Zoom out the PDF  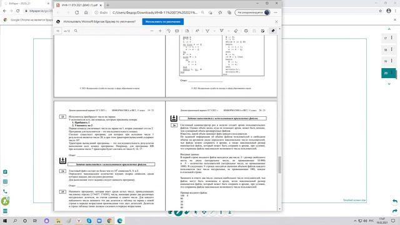tap(152, 31)
